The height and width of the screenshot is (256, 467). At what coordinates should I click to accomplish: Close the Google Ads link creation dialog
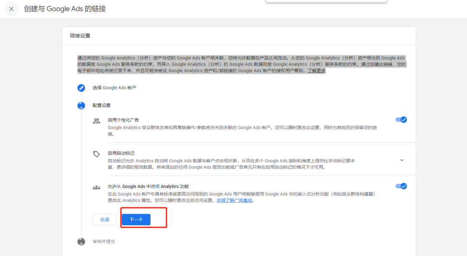(11, 9)
